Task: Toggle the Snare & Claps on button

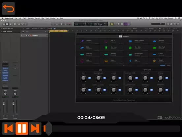Action: (x=105, y=78)
